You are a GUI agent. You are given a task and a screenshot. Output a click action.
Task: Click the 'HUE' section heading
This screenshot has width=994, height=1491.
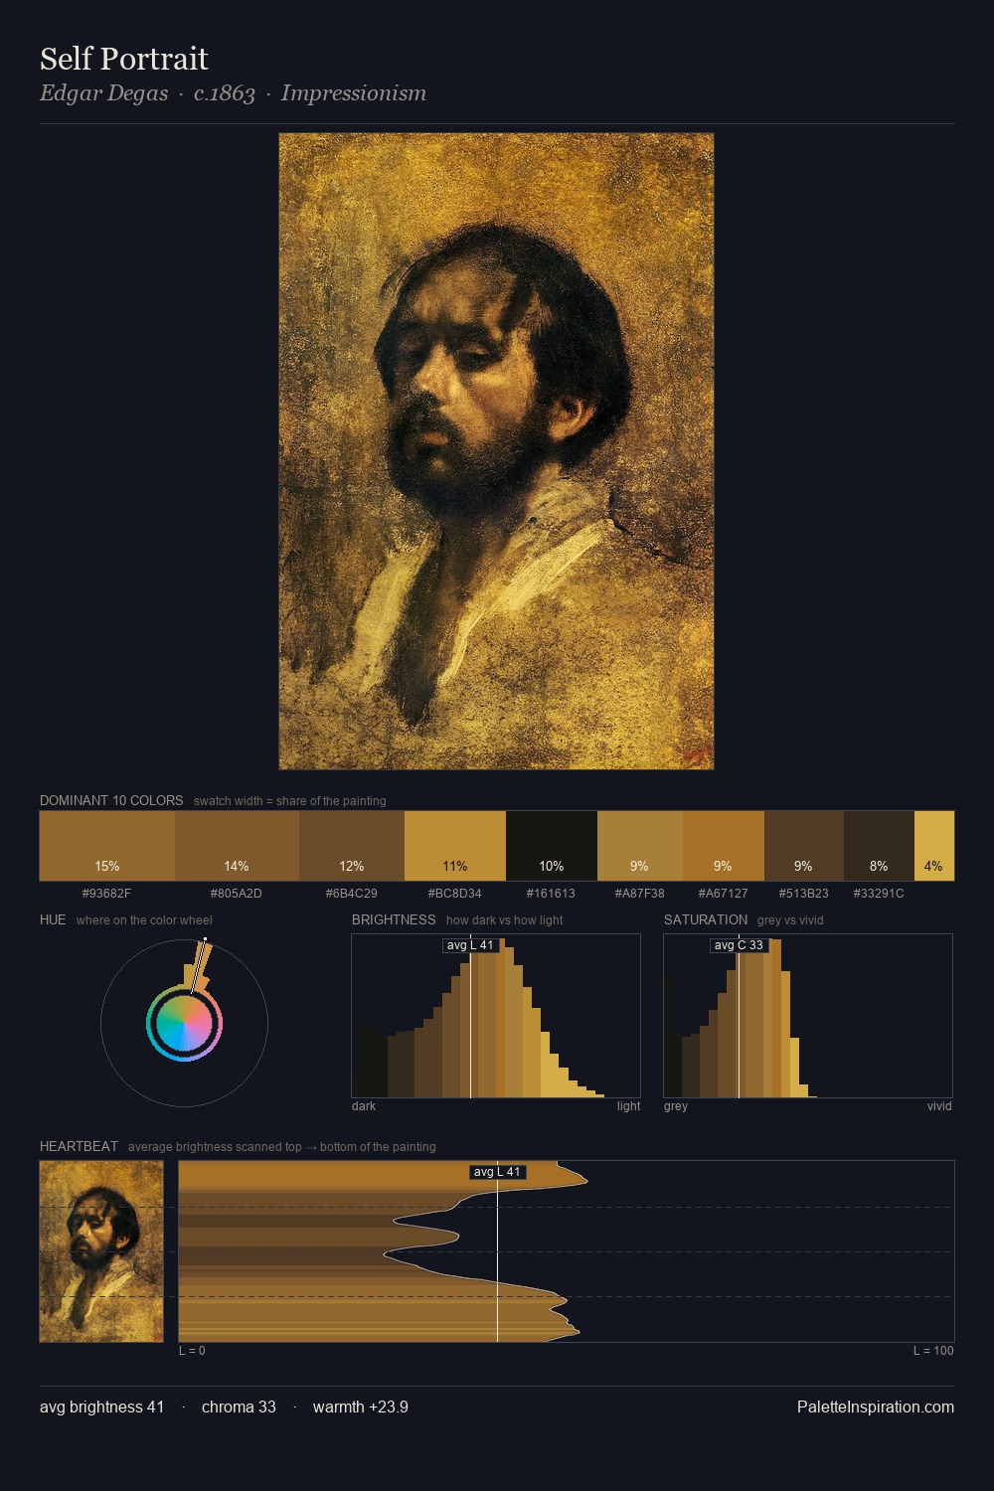pos(53,919)
